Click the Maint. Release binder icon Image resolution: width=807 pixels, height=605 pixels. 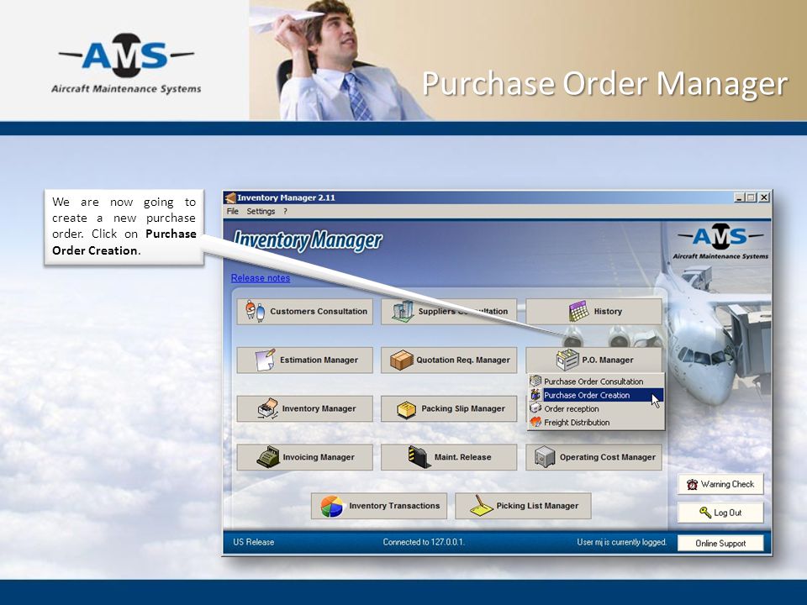(x=419, y=457)
